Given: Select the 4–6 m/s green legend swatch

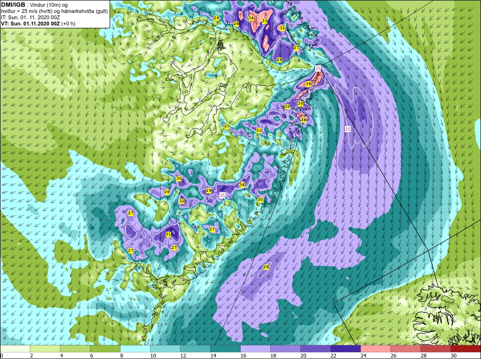Looking at the screenshot, I should [x=75, y=349].
